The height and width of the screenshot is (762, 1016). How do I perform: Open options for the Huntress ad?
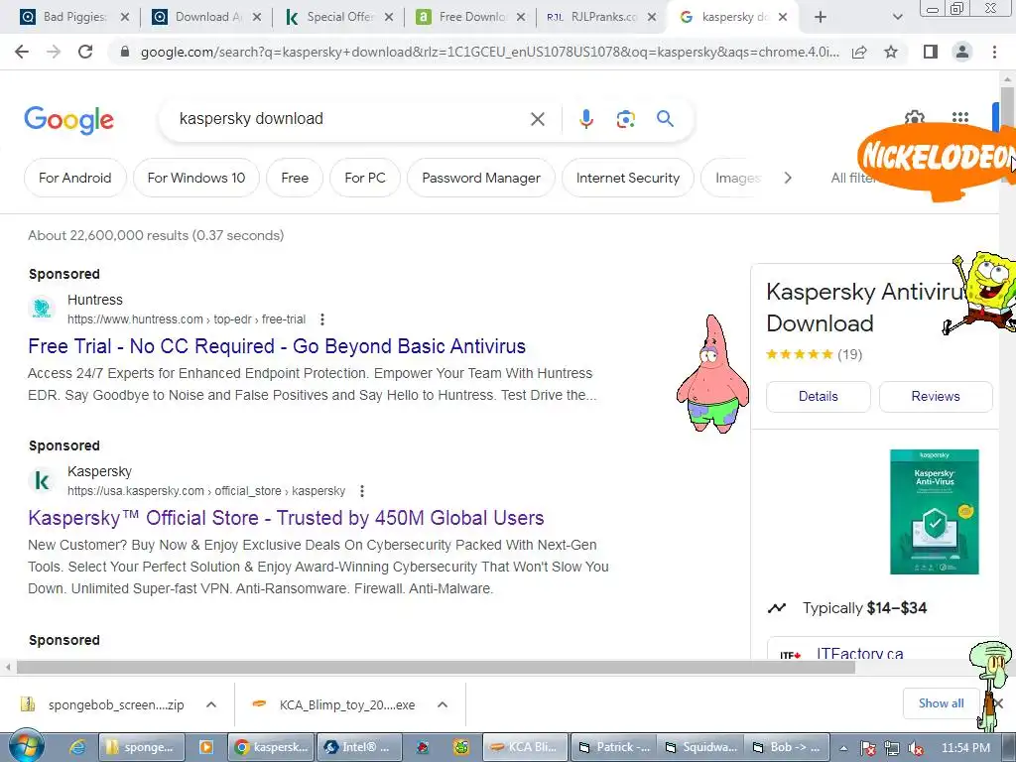pos(322,319)
